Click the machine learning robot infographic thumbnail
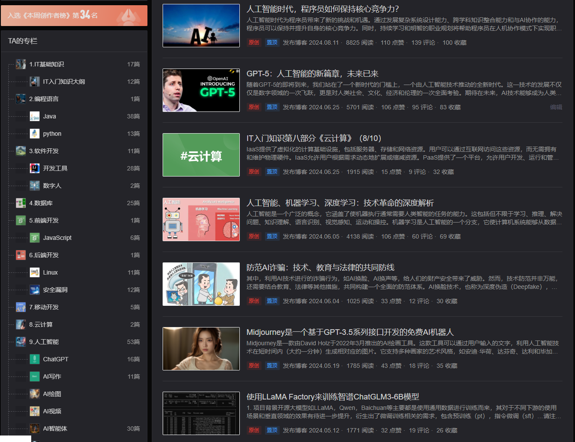The width and height of the screenshot is (575, 442). coord(201,219)
